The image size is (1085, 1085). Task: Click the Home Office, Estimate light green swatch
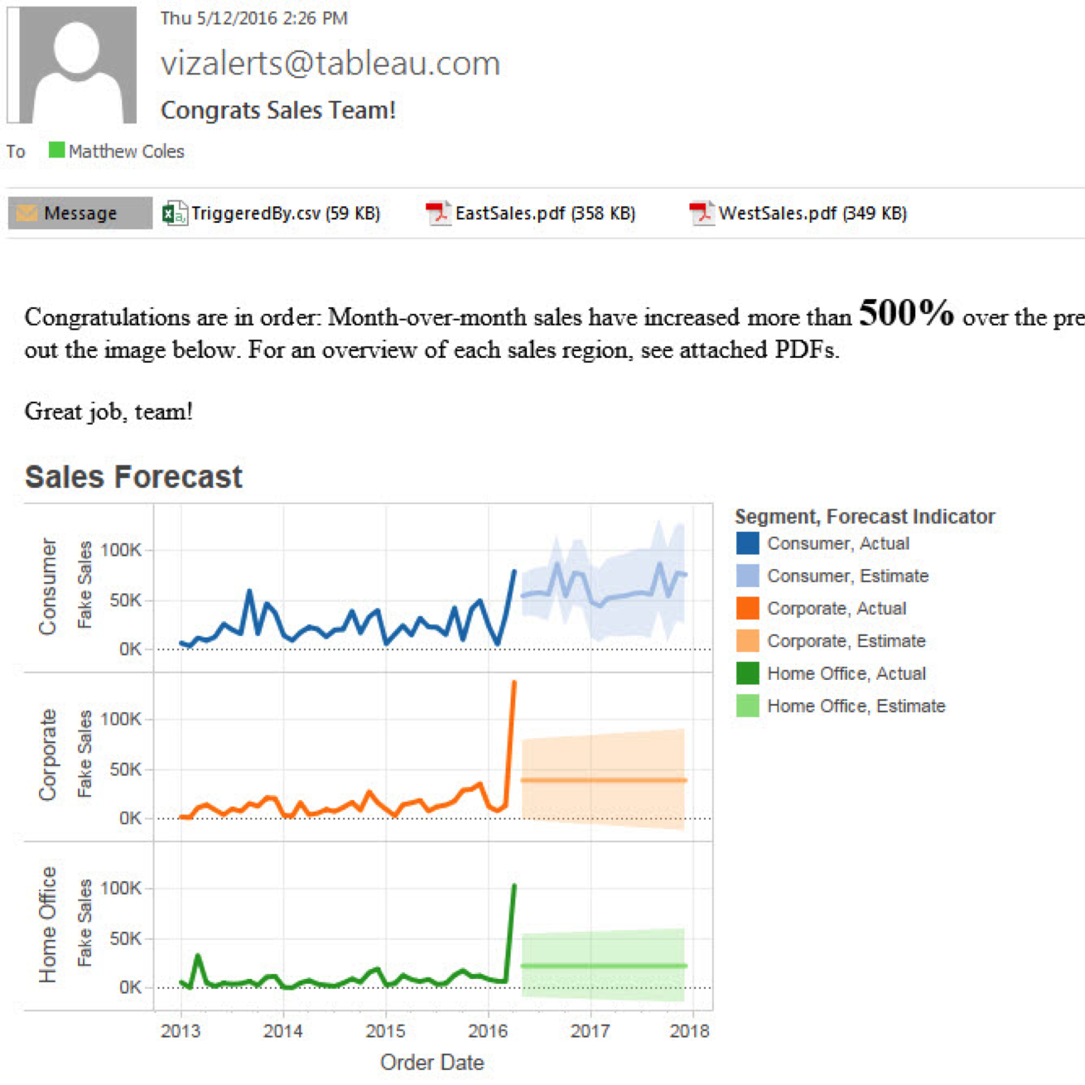click(x=747, y=706)
